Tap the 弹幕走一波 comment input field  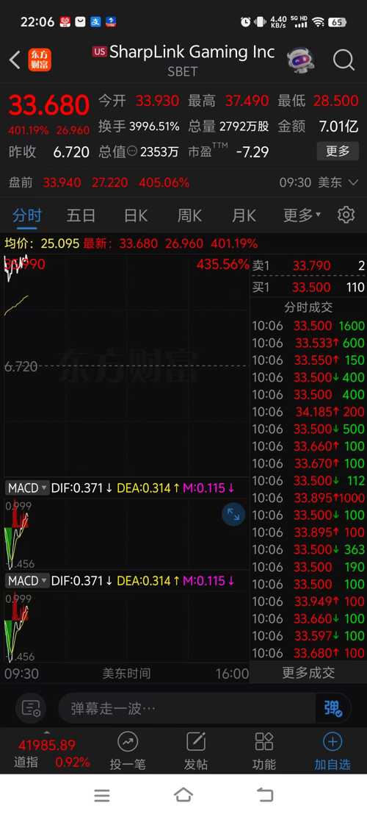(187, 708)
